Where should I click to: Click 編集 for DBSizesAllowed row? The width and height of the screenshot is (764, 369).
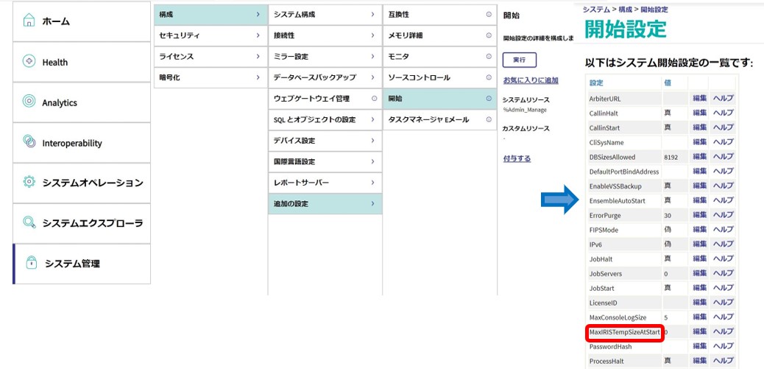(698, 156)
